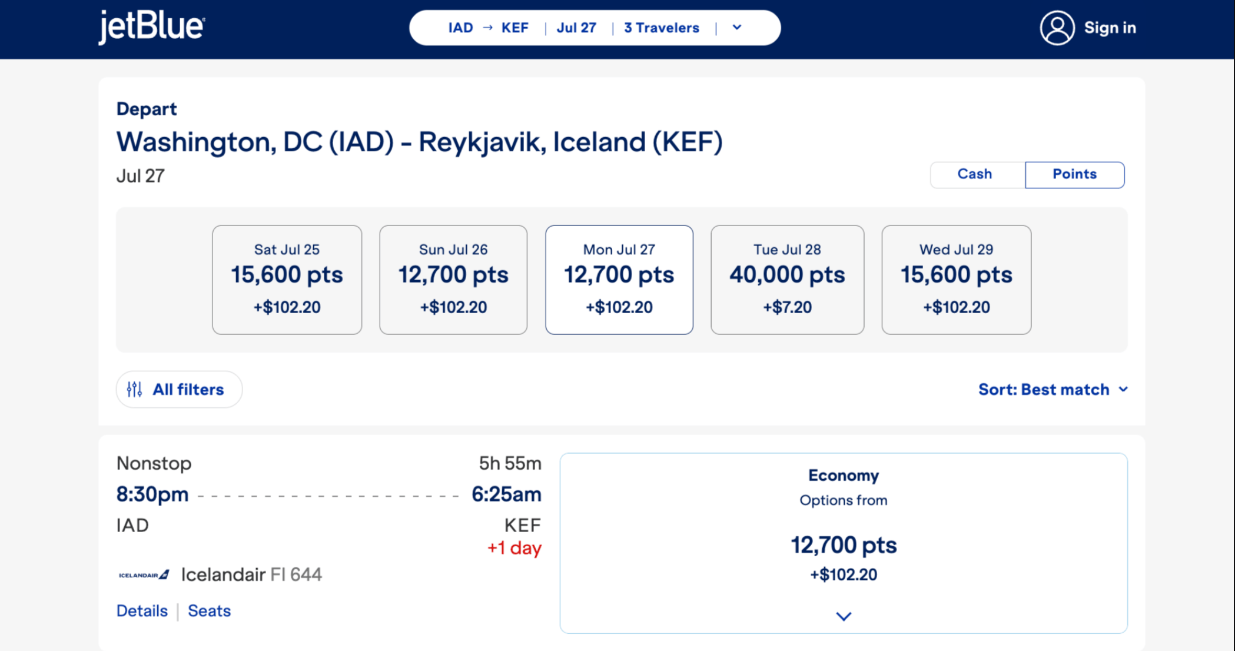Click the user profile avatar icon
The height and width of the screenshot is (651, 1235).
coord(1057,28)
